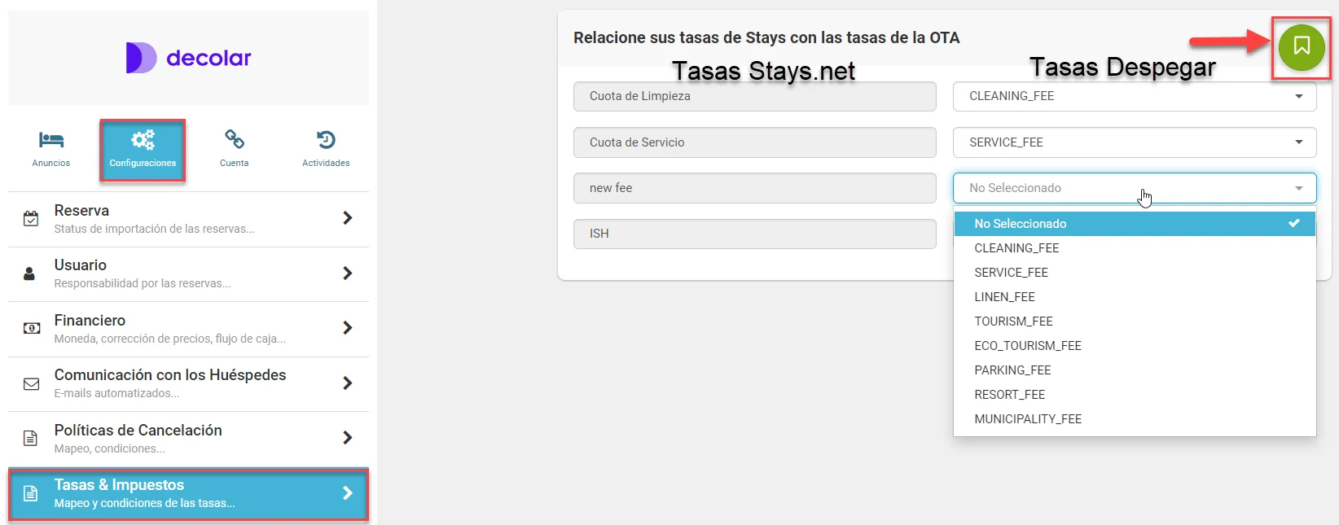Click the person icon beside Usuario

[x=29, y=273]
